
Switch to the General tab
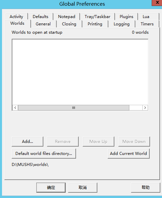pos(43,24)
